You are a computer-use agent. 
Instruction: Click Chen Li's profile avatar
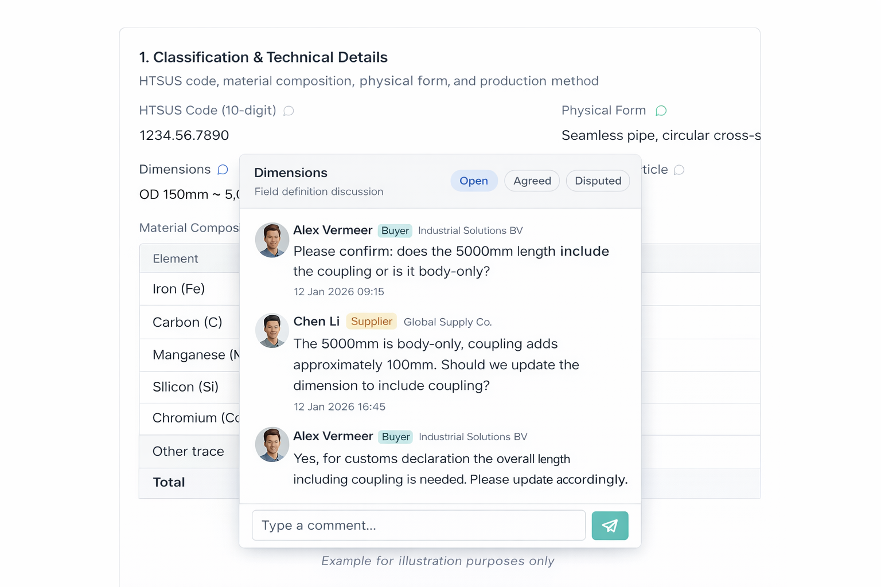tap(272, 330)
